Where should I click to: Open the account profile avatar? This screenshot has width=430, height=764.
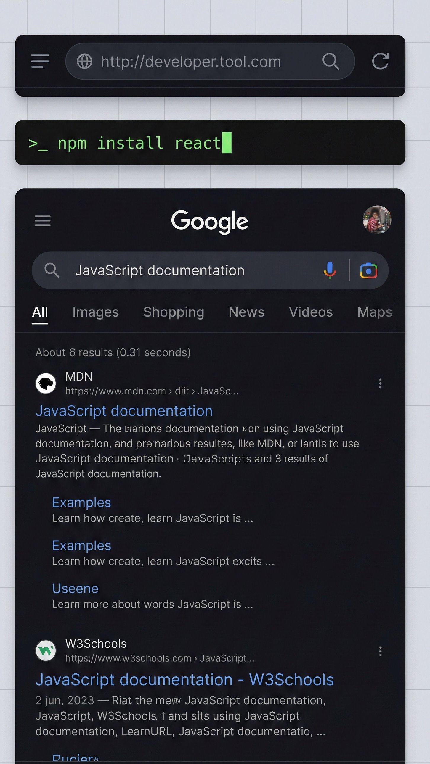[377, 220]
